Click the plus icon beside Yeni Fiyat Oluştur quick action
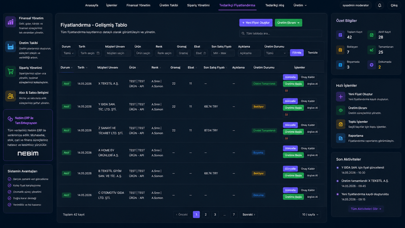405x228 pixels. [x=341, y=97]
